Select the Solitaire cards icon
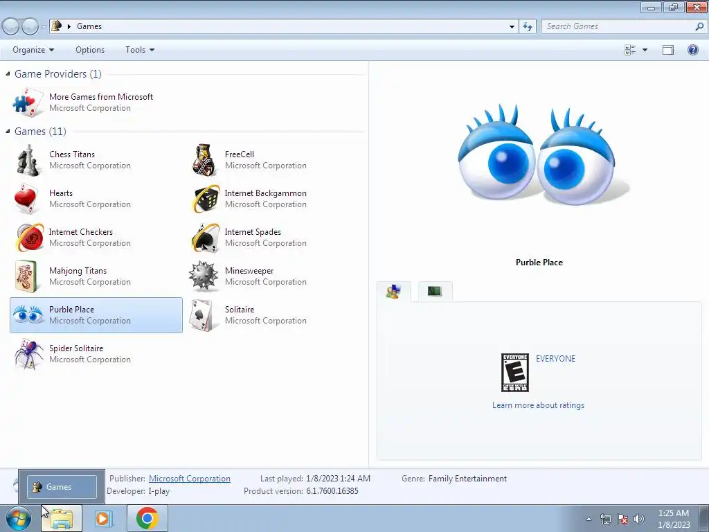709x532 pixels. 203,315
